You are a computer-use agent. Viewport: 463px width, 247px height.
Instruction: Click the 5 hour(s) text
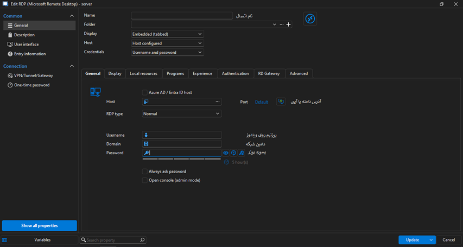[x=240, y=162]
